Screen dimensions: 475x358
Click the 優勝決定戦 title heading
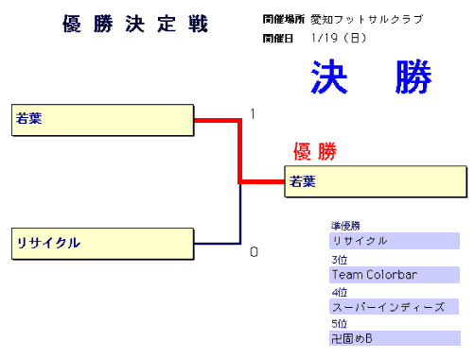135,24
